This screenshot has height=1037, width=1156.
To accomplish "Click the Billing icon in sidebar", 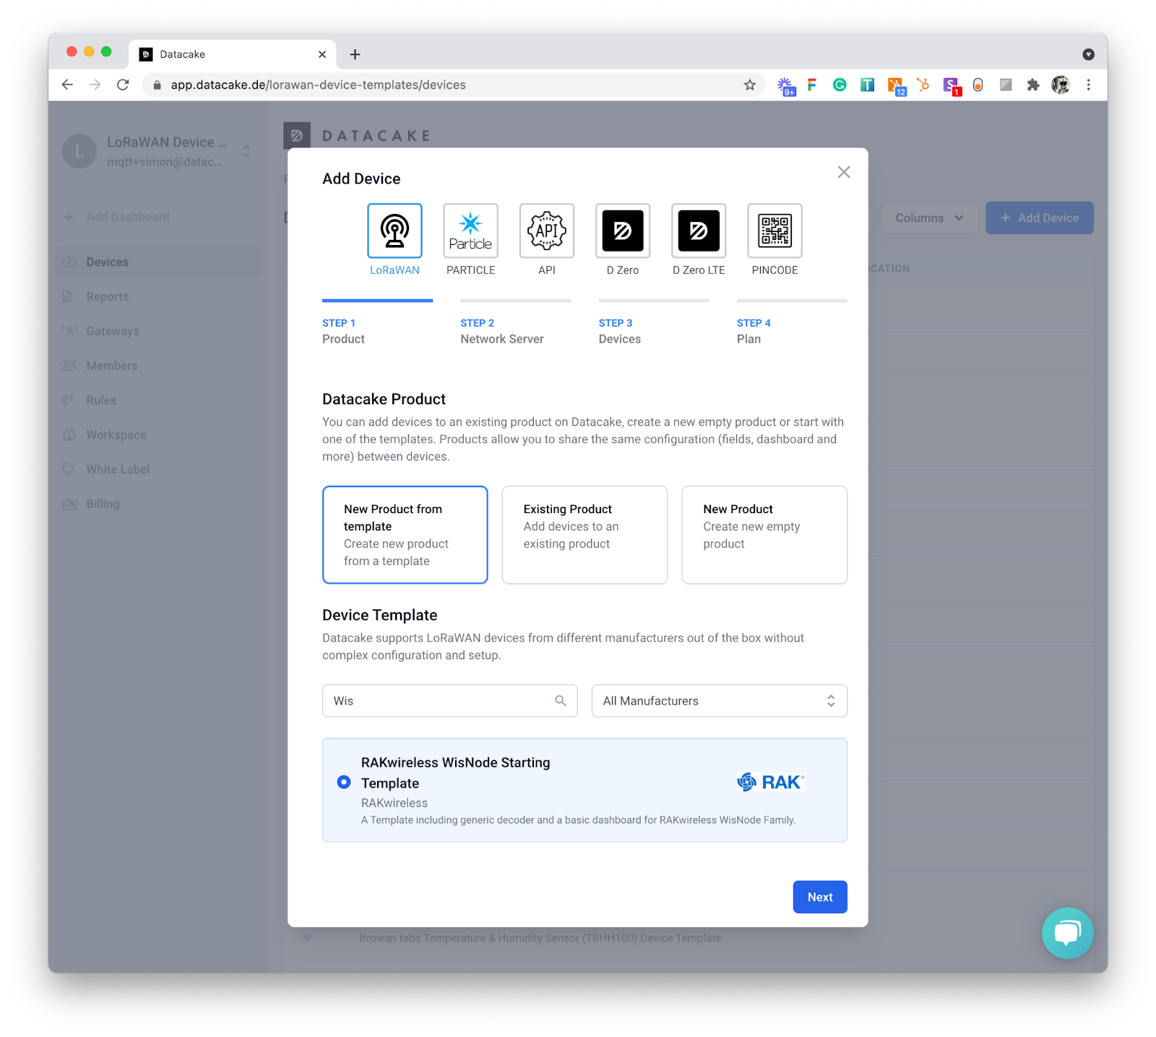I will pos(70,504).
